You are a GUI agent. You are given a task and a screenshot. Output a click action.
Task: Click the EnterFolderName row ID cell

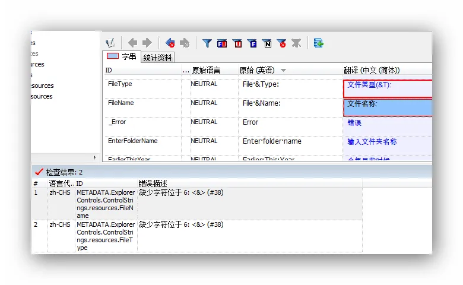[133, 141]
